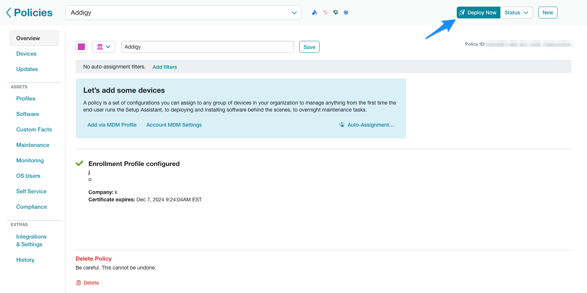Open the Compliance section
Image resolution: width=587 pixels, height=293 pixels.
(x=31, y=207)
